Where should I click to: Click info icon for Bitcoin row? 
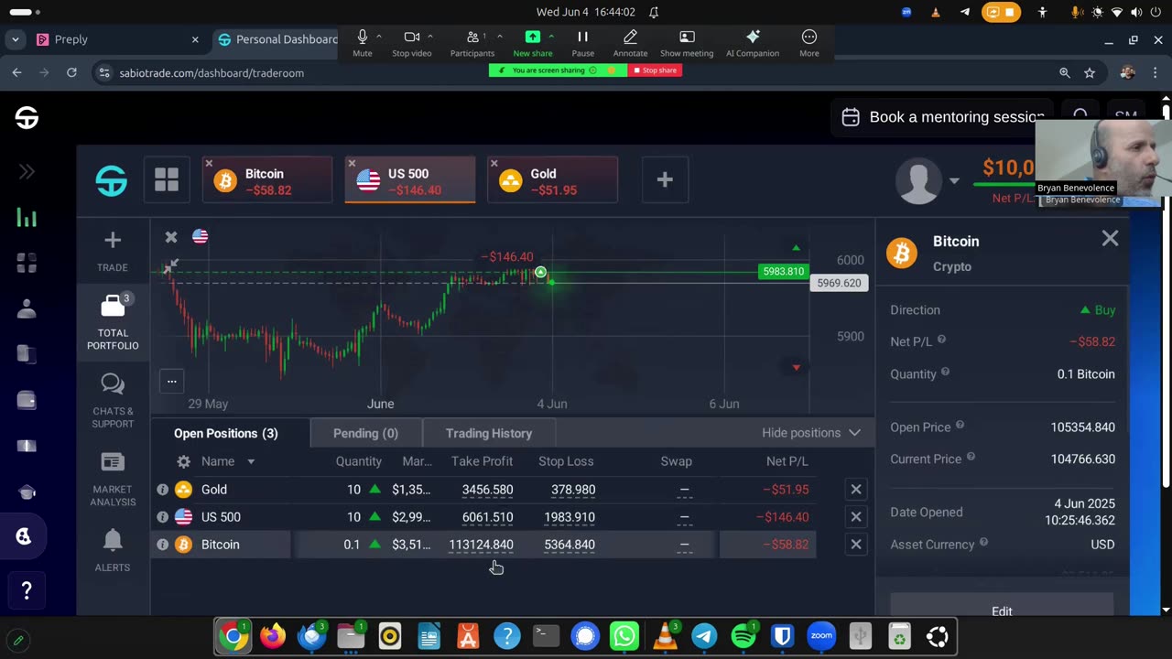tap(163, 545)
